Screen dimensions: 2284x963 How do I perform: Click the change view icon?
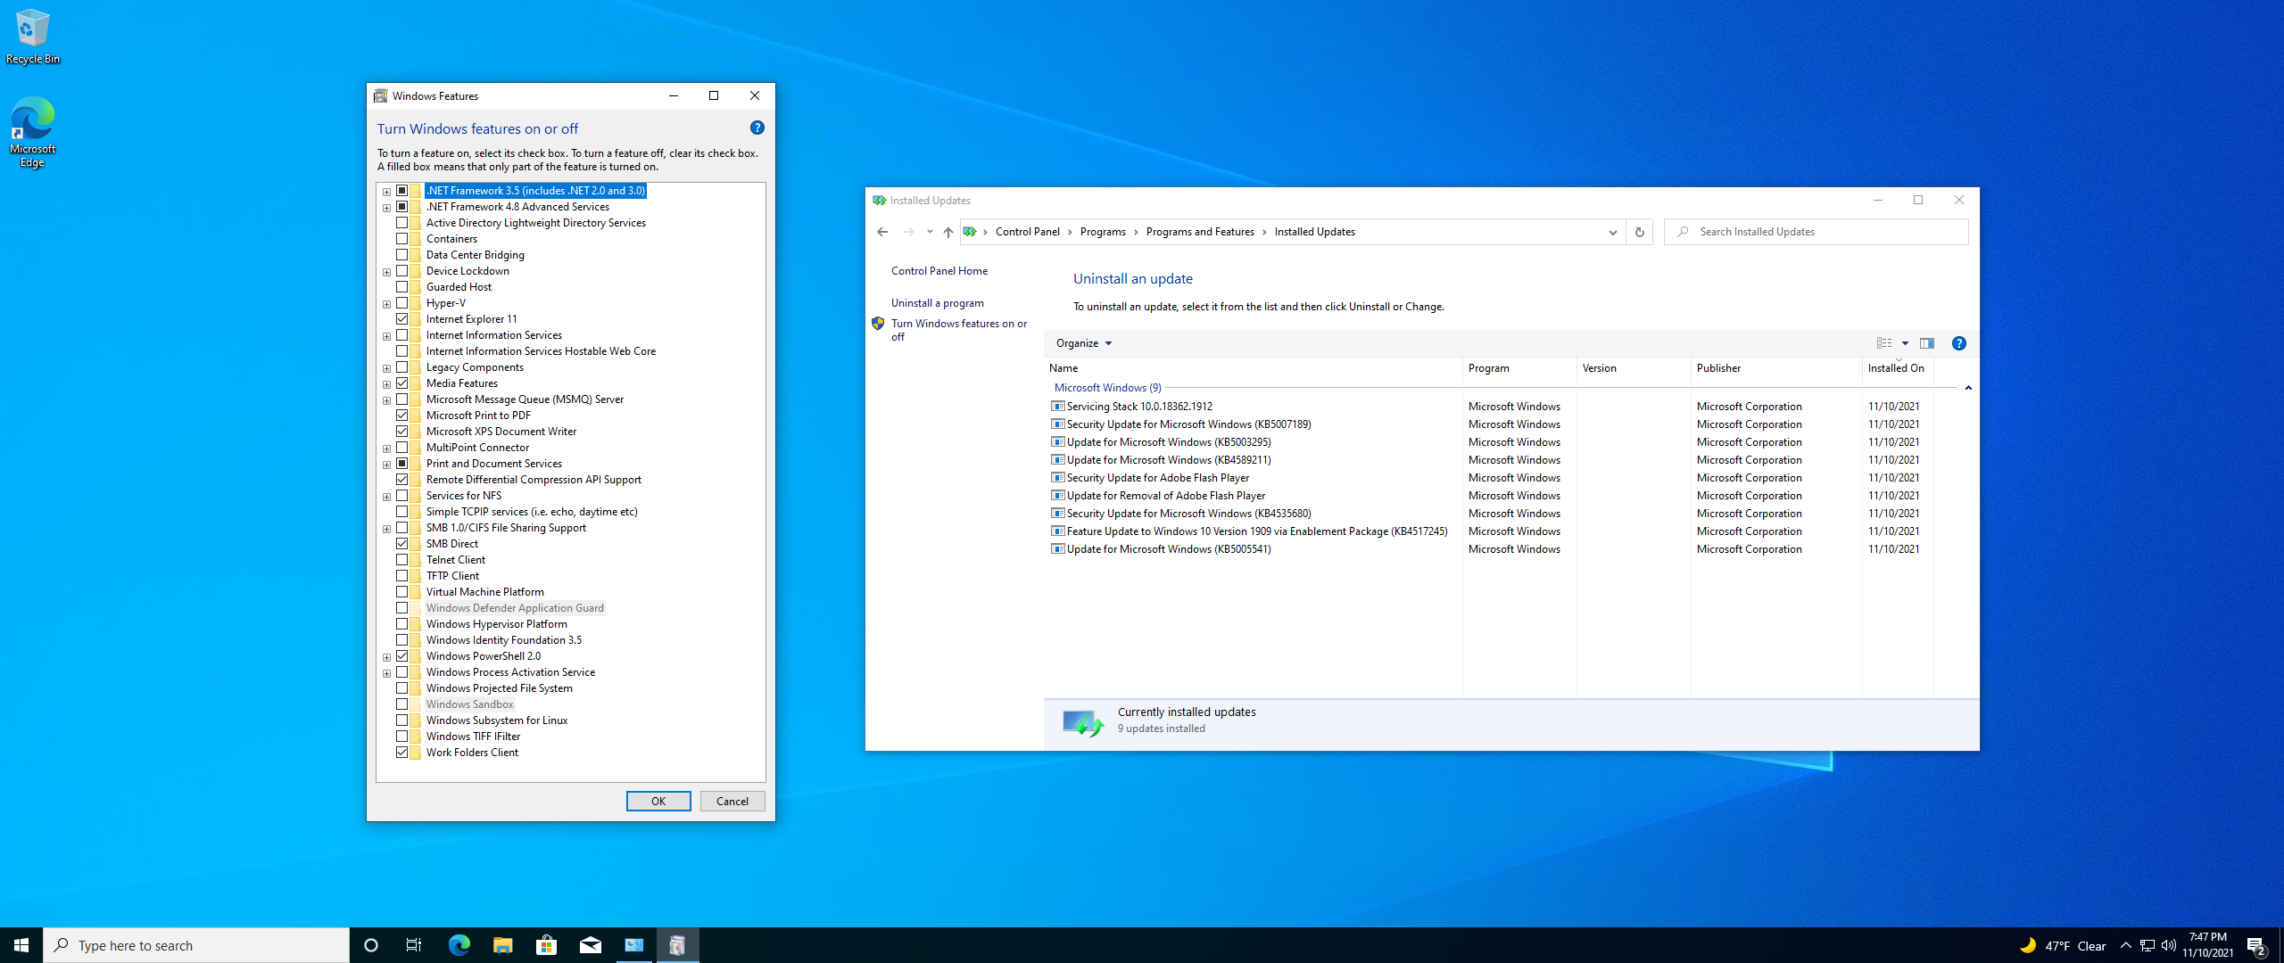click(1883, 343)
